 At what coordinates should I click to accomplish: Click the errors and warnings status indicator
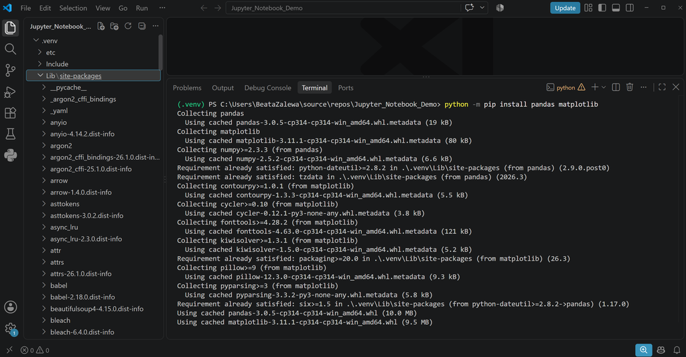click(35, 350)
